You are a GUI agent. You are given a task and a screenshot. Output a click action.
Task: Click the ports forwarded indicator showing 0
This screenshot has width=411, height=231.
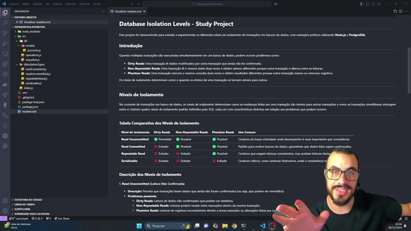click(x=48, y=218)
